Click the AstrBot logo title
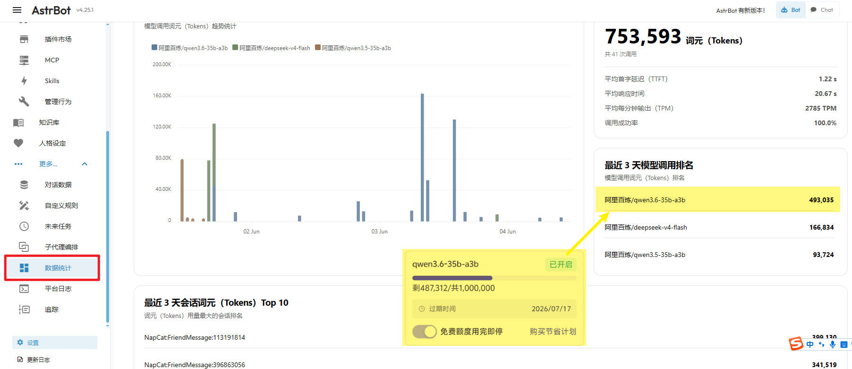Screen dimensions: 852x369 (51, 10)
